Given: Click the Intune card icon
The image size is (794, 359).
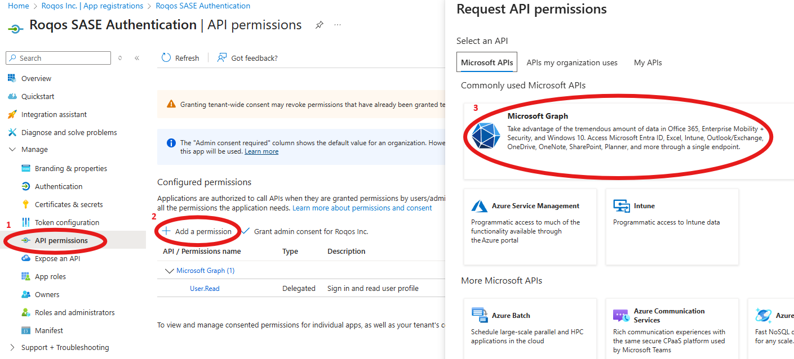Looking at the screenshot, I should 622,206.
